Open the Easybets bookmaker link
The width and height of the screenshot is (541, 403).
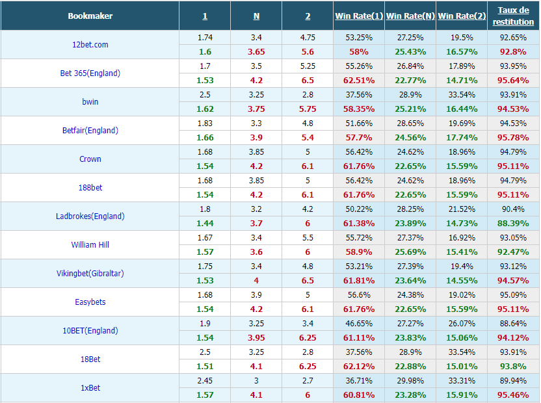pyautogui.click(x=90, y=302)
